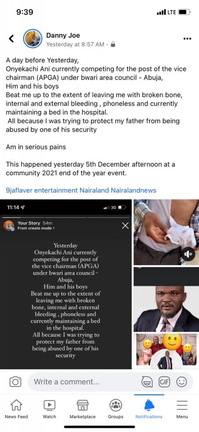Tap the back arrow icon
The width and height of the screenshot is (199, 432).
(11, 38)
